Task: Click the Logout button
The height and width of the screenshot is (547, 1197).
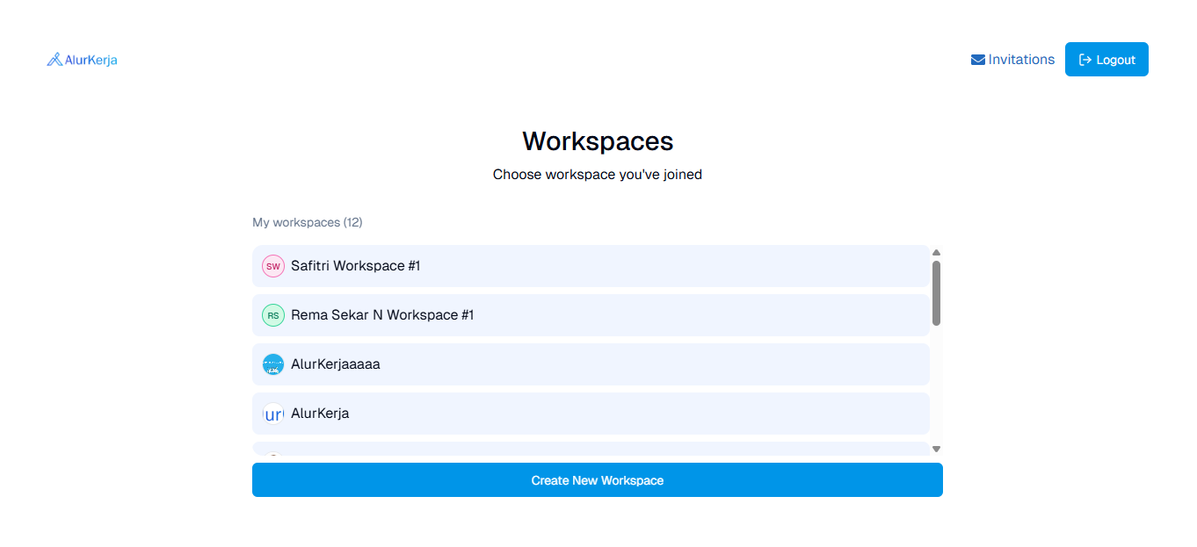Action: (1106, 59)
